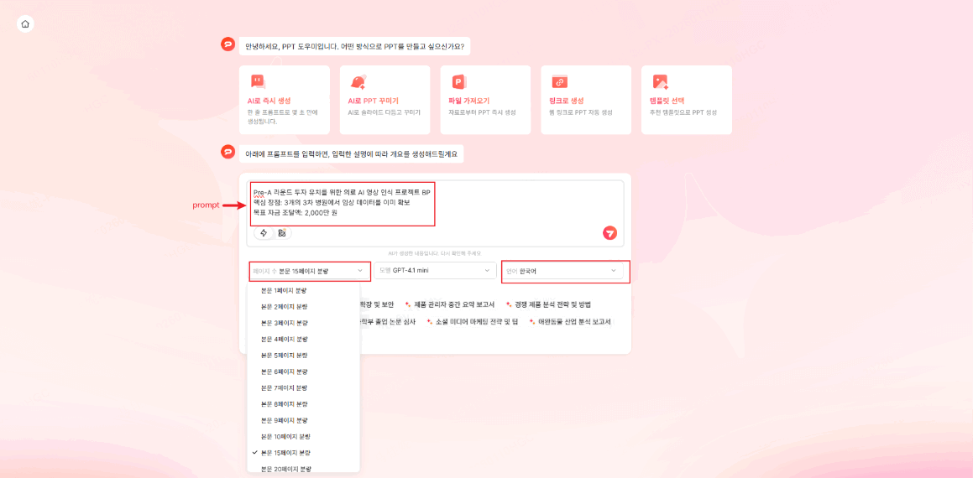Go to the home page icon

pos(25,24)
